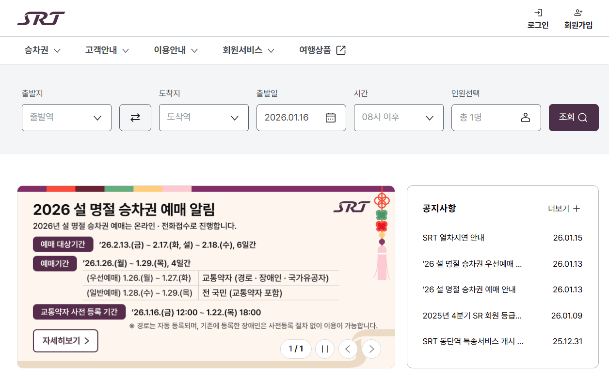Click the 예매 대상기간 label on banner
The width and height of the screenshot is (609, 379).
point(63,244)
